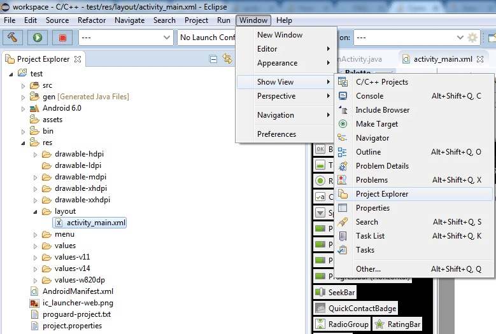Show the Include Browser view
Screen dimensions: 496x334
coord(414,109)
